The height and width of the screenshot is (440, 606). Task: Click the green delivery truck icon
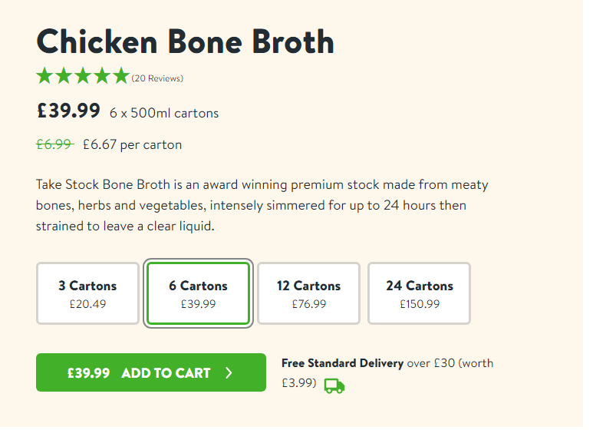coord(334,385)
